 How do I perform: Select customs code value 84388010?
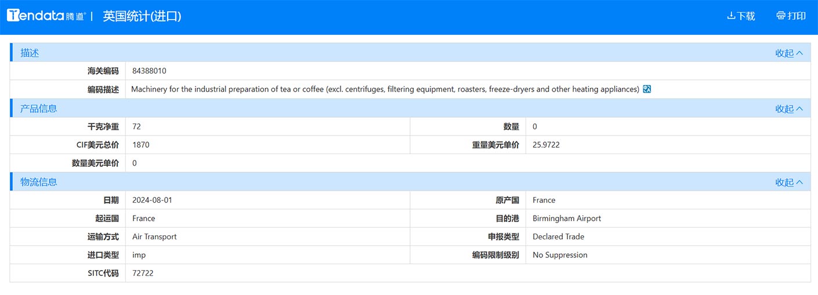click(x=149, y=71)
